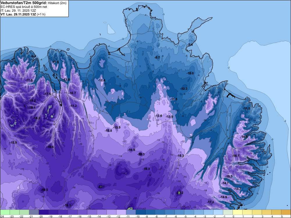This screenshot has height=218, width=291.
Task: Click the -19.3 temperature label
Action: pyautogui.click(x=146, y=169)
